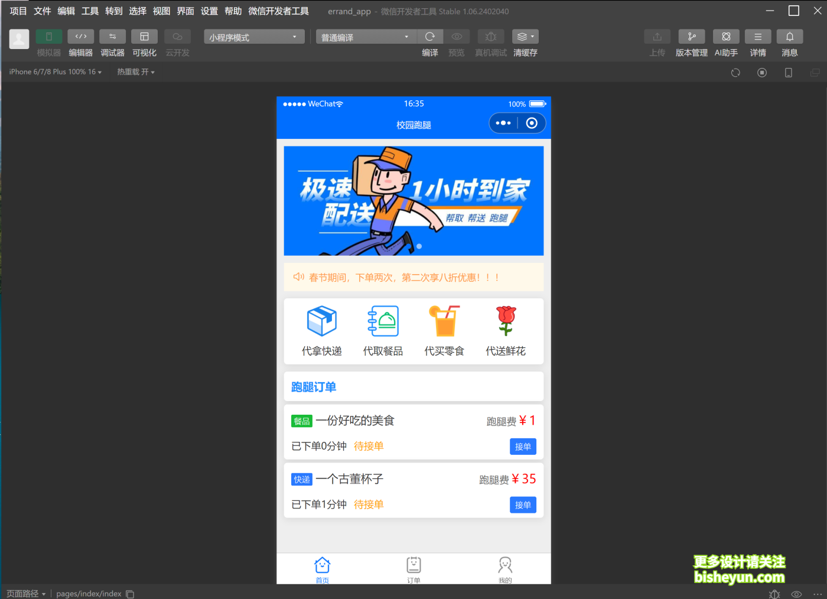This screenshot has width=827, height=599.
Task: Toggle the eye icon in the status bar
Action: pyautogui.click(x=796, y=594)
